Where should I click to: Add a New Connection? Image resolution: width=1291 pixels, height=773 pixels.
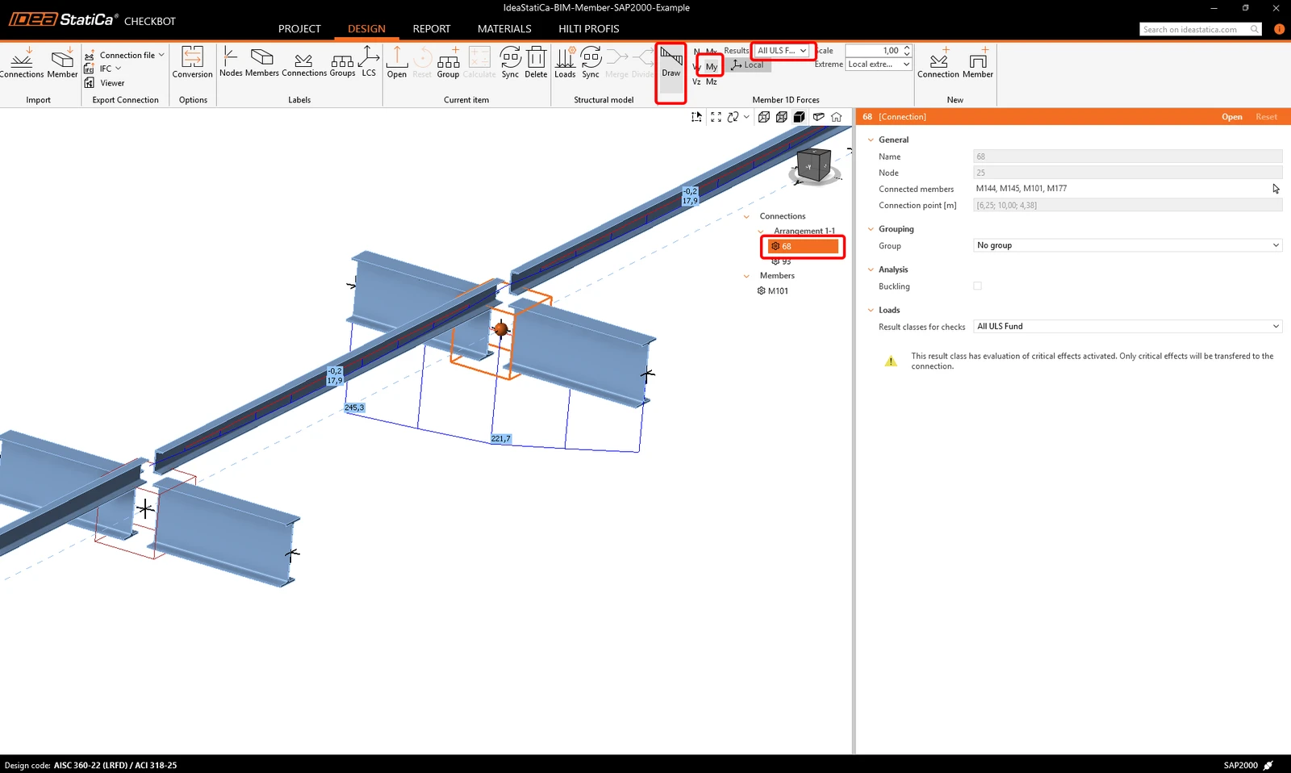pyautogui.click(x=938, y=63)
